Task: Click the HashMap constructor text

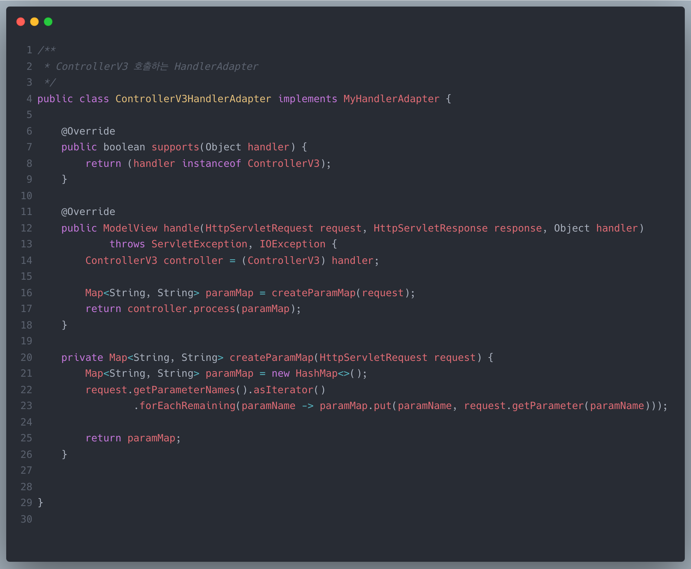Action: click(x=316, y=374)
